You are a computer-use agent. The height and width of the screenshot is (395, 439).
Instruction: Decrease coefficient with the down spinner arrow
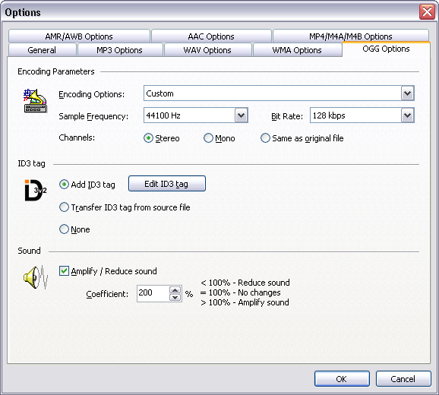point(175,297)
